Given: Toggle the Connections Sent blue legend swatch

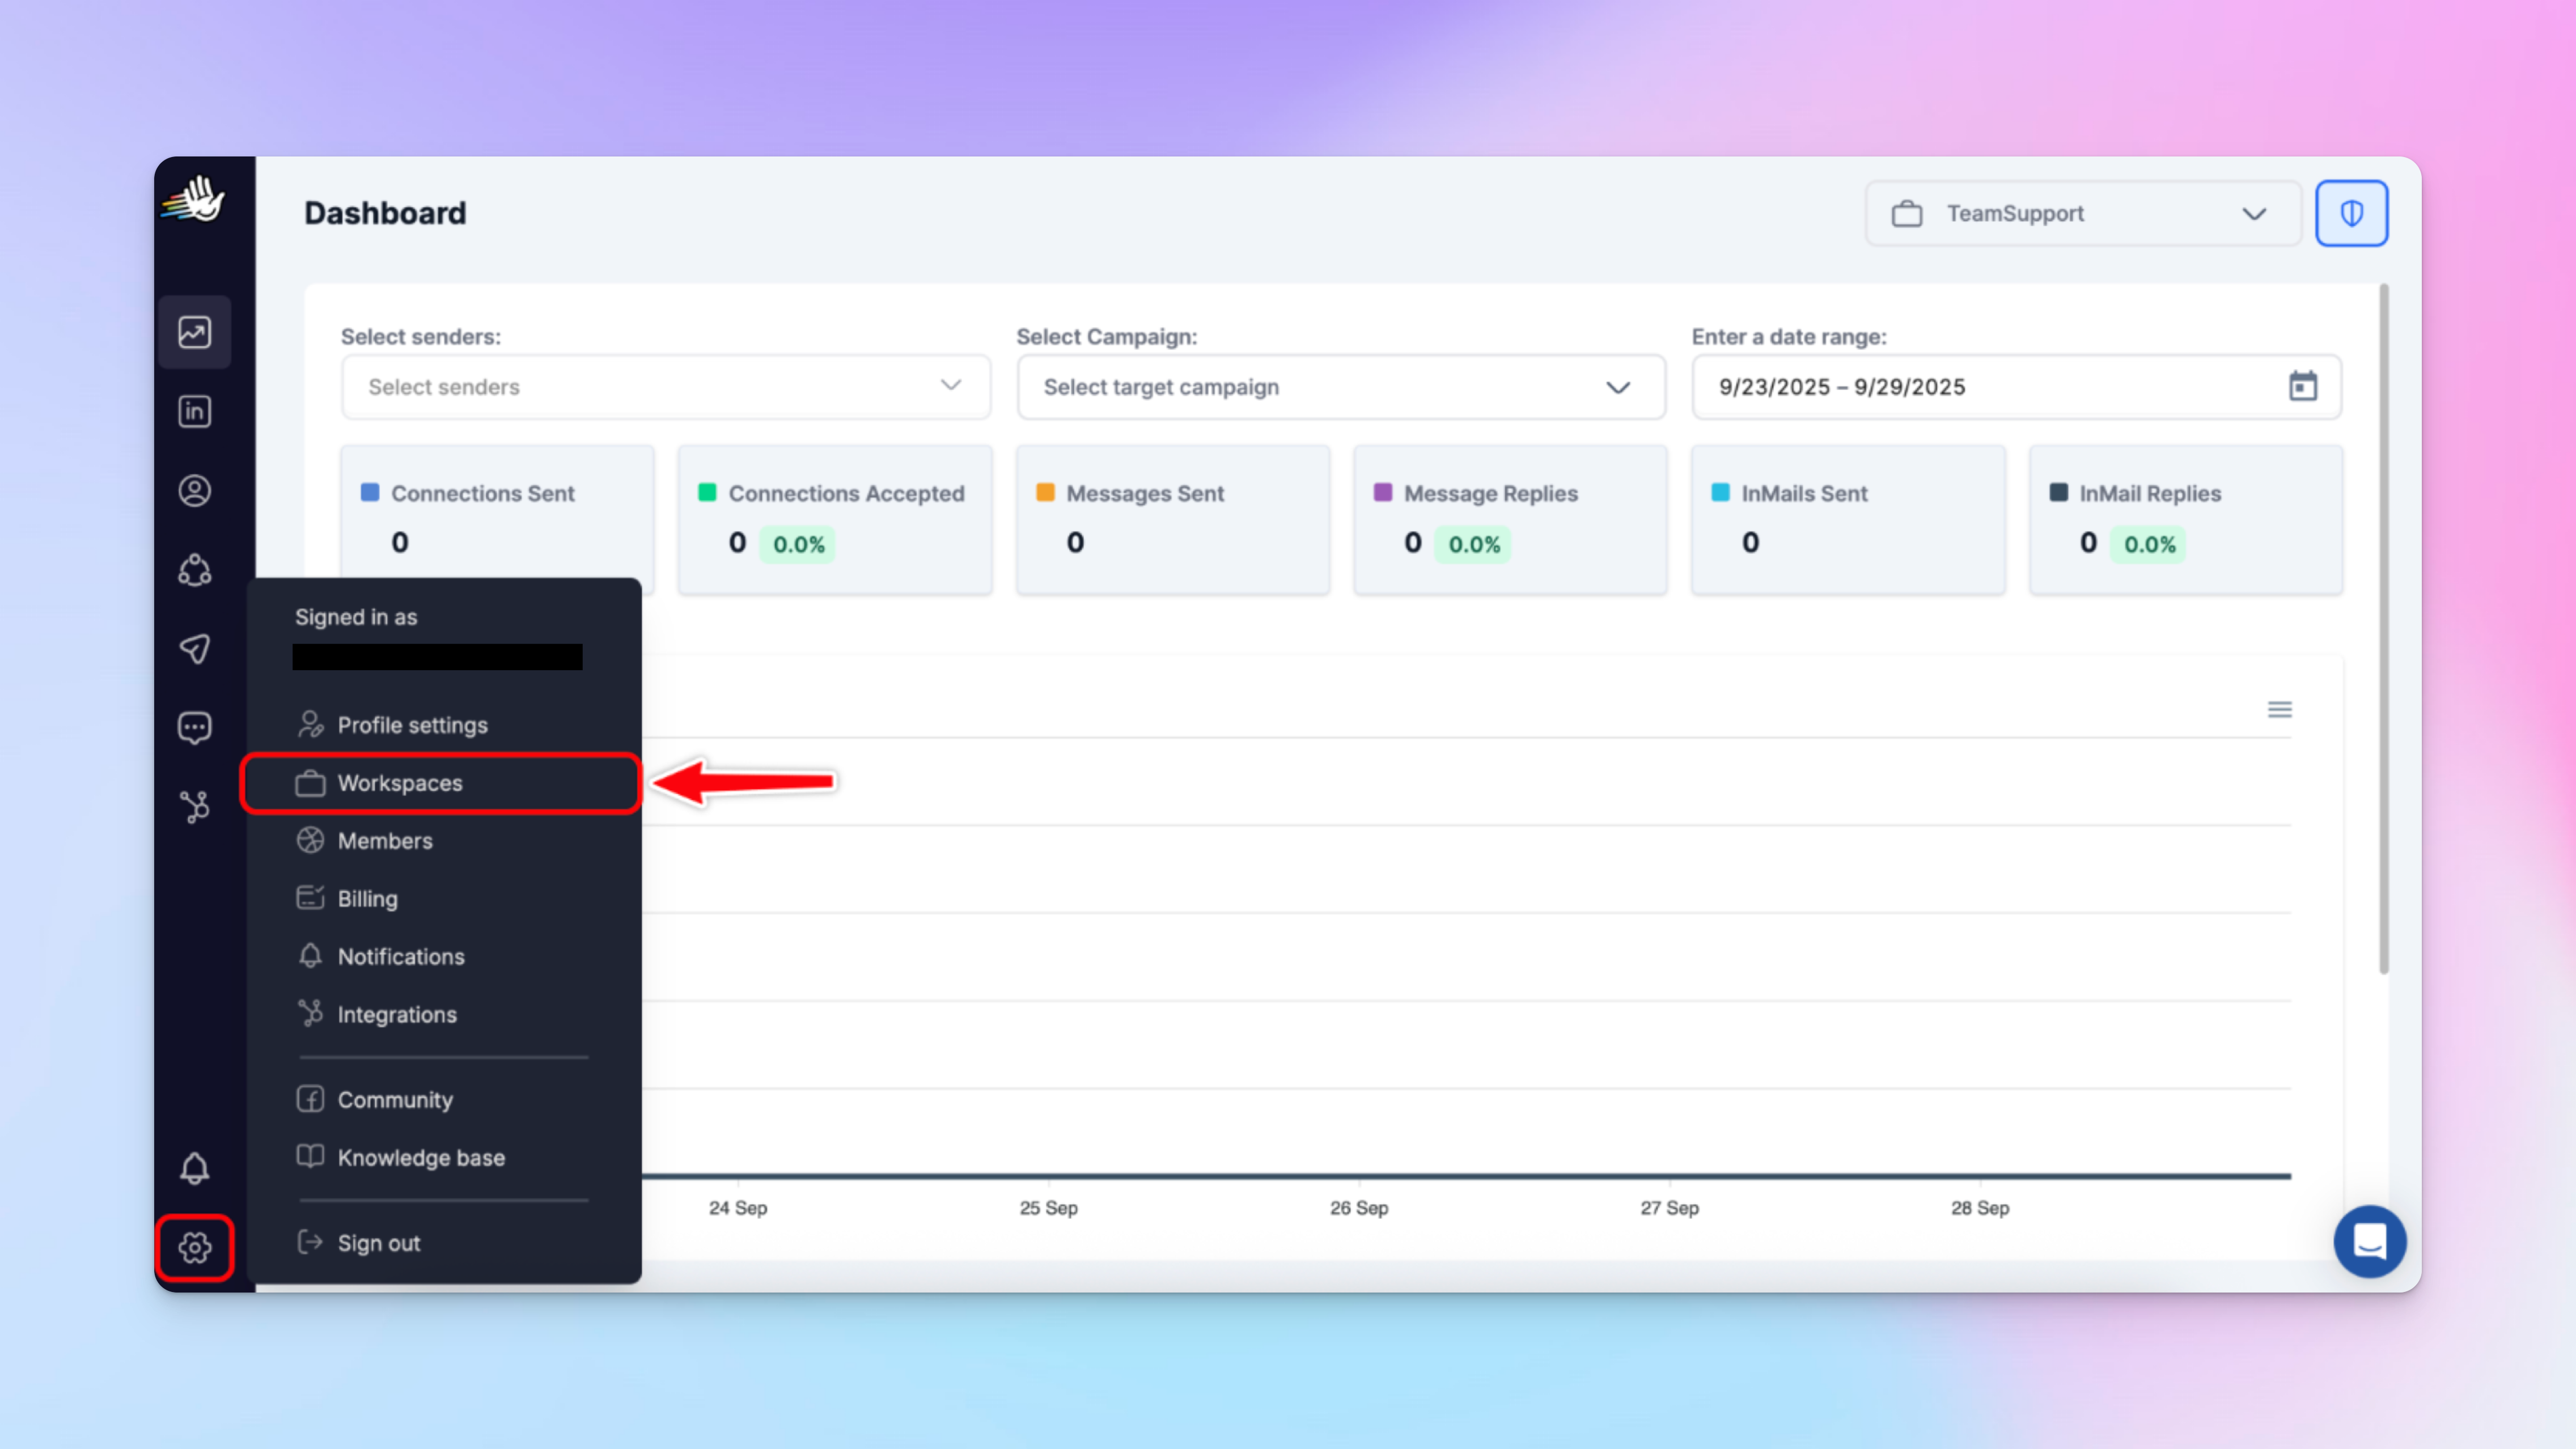Looking at the screenshot, I should point(370,492).
